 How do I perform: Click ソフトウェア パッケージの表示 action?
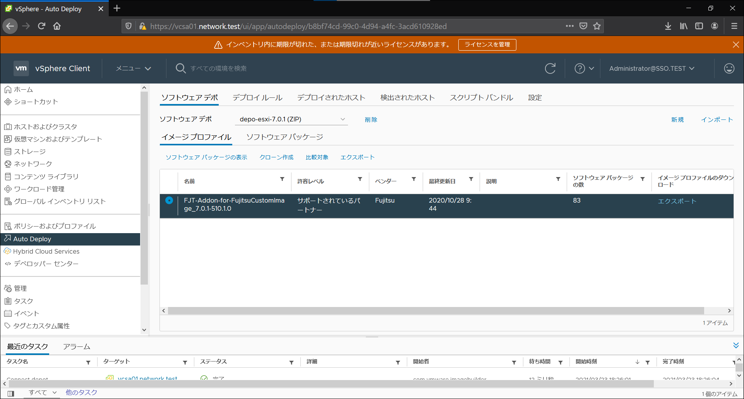[206, 157]
